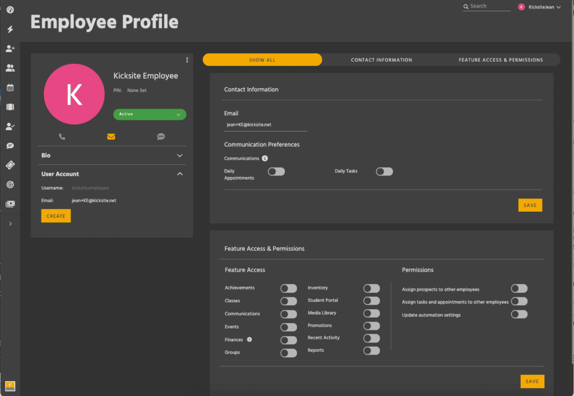
Task: Click the lightning bolt sidebar icon
Action: click(x=10, y=29)
